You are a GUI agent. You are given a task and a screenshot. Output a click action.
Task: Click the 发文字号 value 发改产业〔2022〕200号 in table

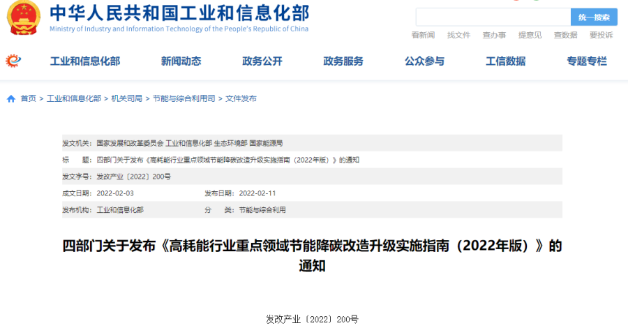[134, 177]
